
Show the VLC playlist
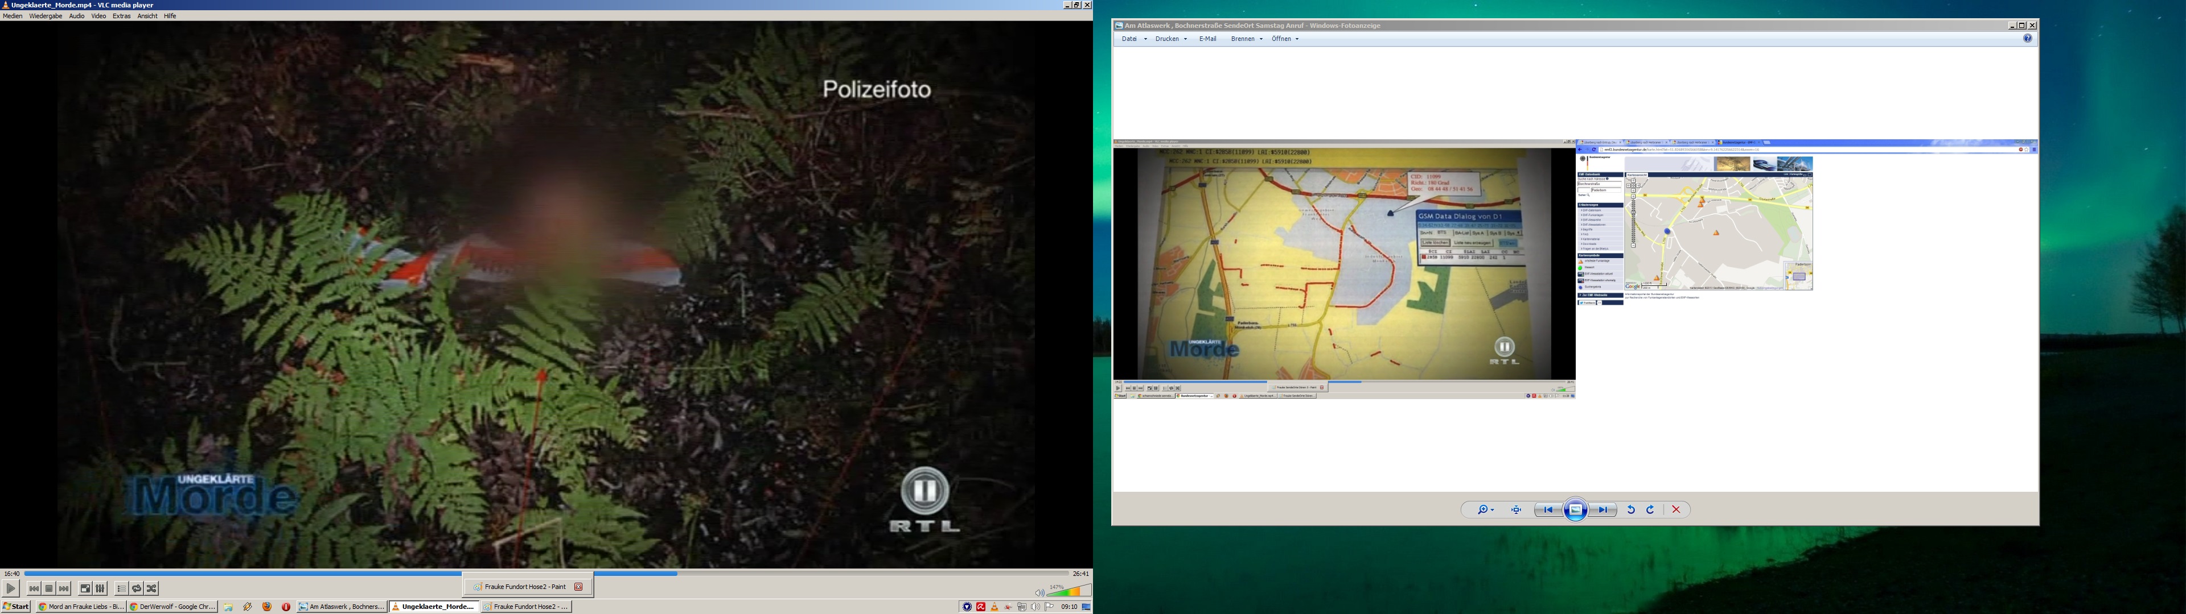tap(121, 588)
